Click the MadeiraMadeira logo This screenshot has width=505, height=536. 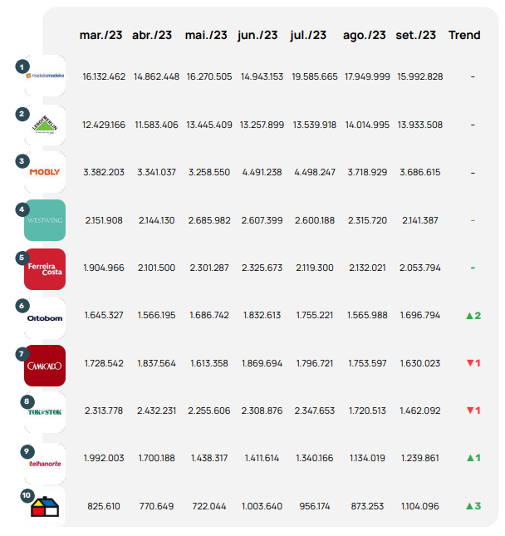[x=44, y=76]
